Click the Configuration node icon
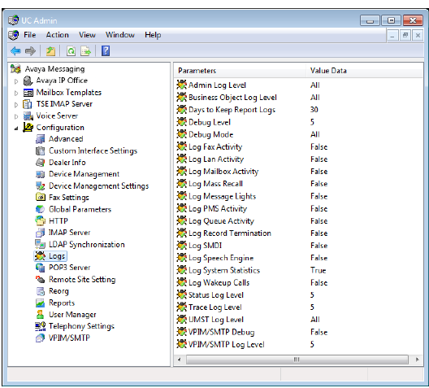 pyautogui.click(x=28, y=128)
